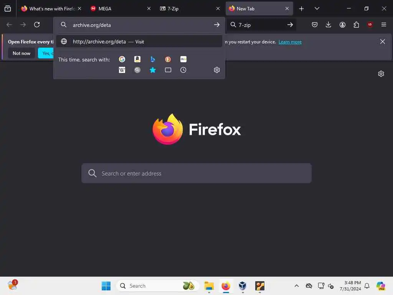The image size is (393, 295).
Task: Open File Explorer from taskbar
Action: pyautogui.click(x=209, y=286)
